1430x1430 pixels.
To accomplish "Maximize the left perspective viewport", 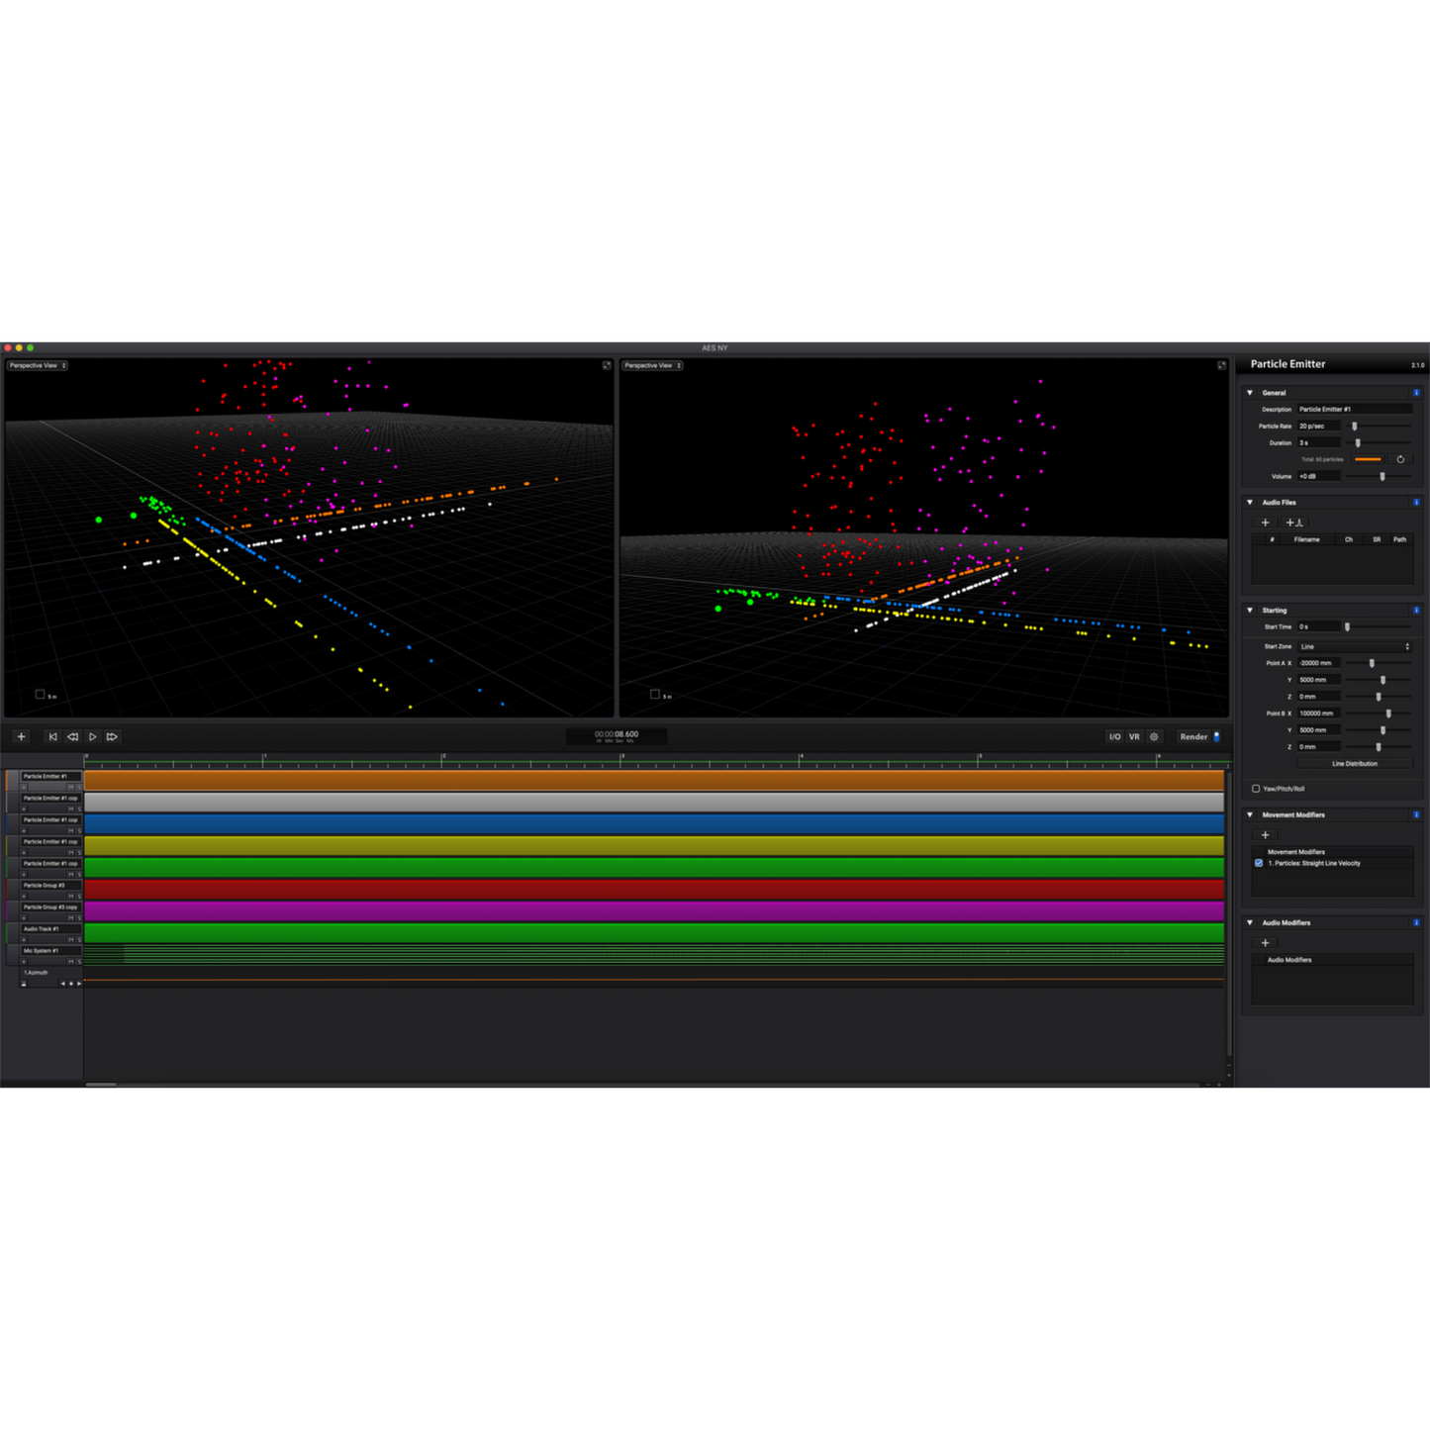I will 607,365.
